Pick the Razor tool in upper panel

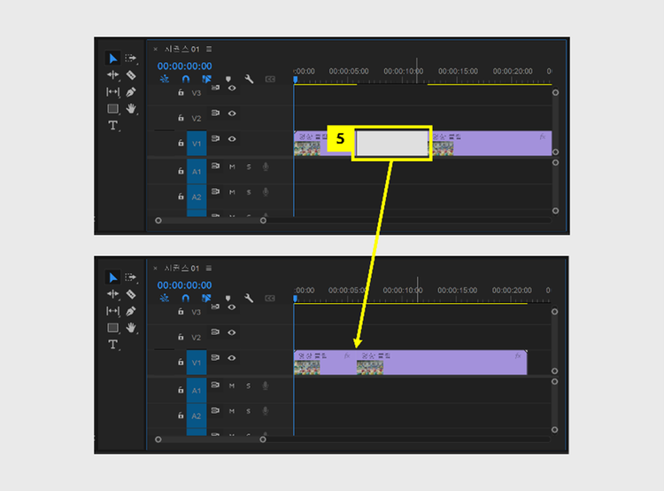point(131,75)
